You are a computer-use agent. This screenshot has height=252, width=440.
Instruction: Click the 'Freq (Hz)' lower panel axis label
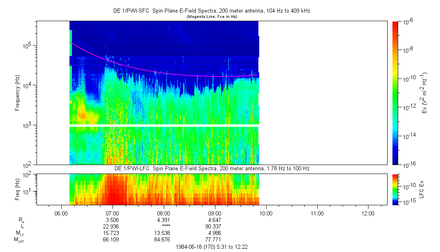(17, 189)
